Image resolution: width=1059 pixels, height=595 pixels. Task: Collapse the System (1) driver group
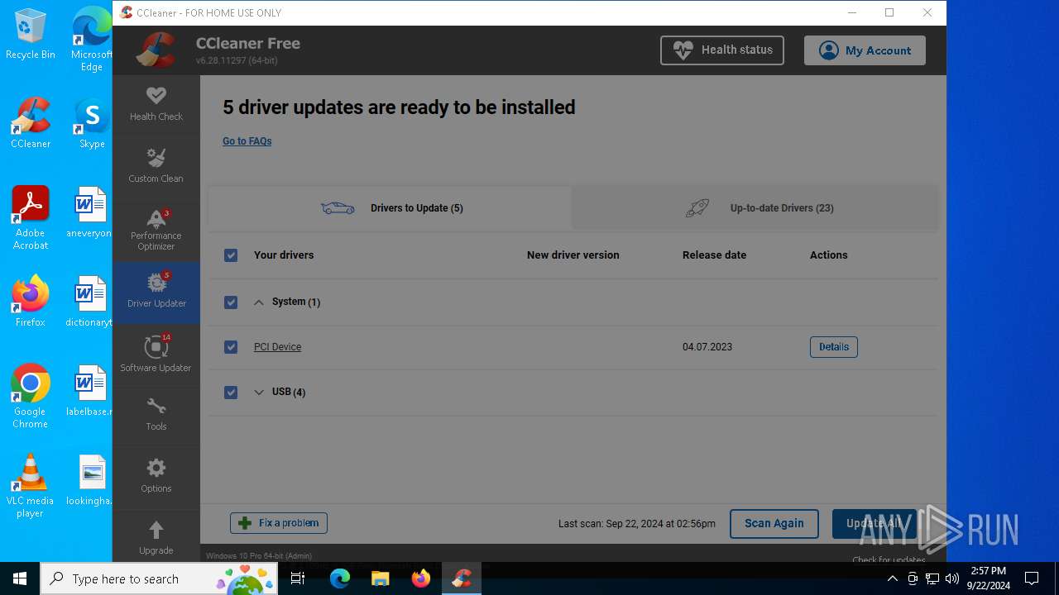pos(259,302)
